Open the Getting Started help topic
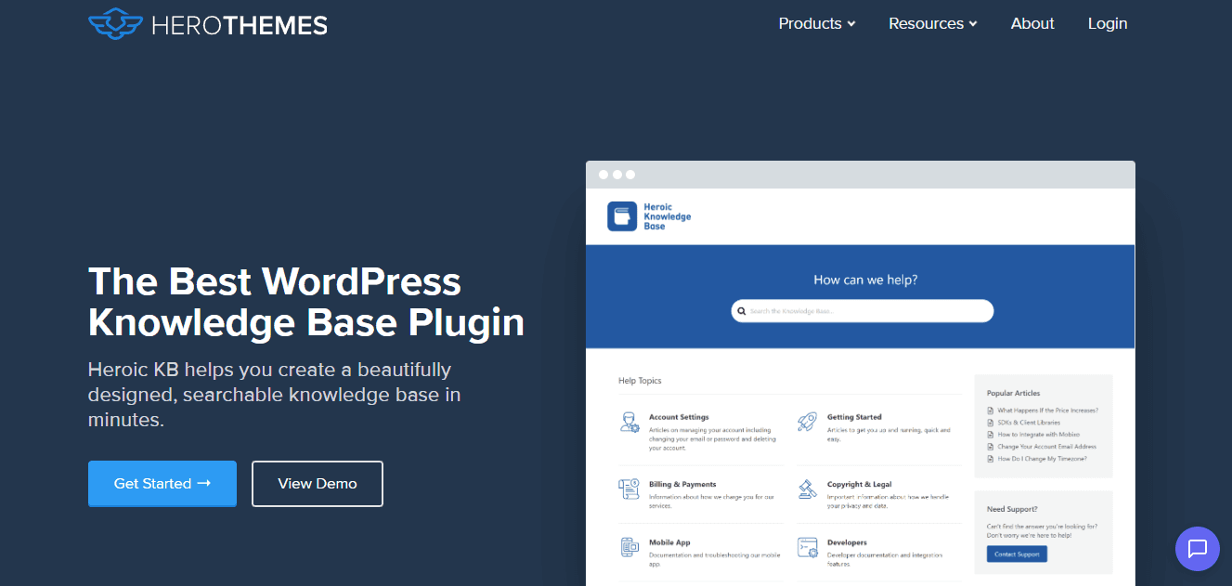 pos(854,417)
